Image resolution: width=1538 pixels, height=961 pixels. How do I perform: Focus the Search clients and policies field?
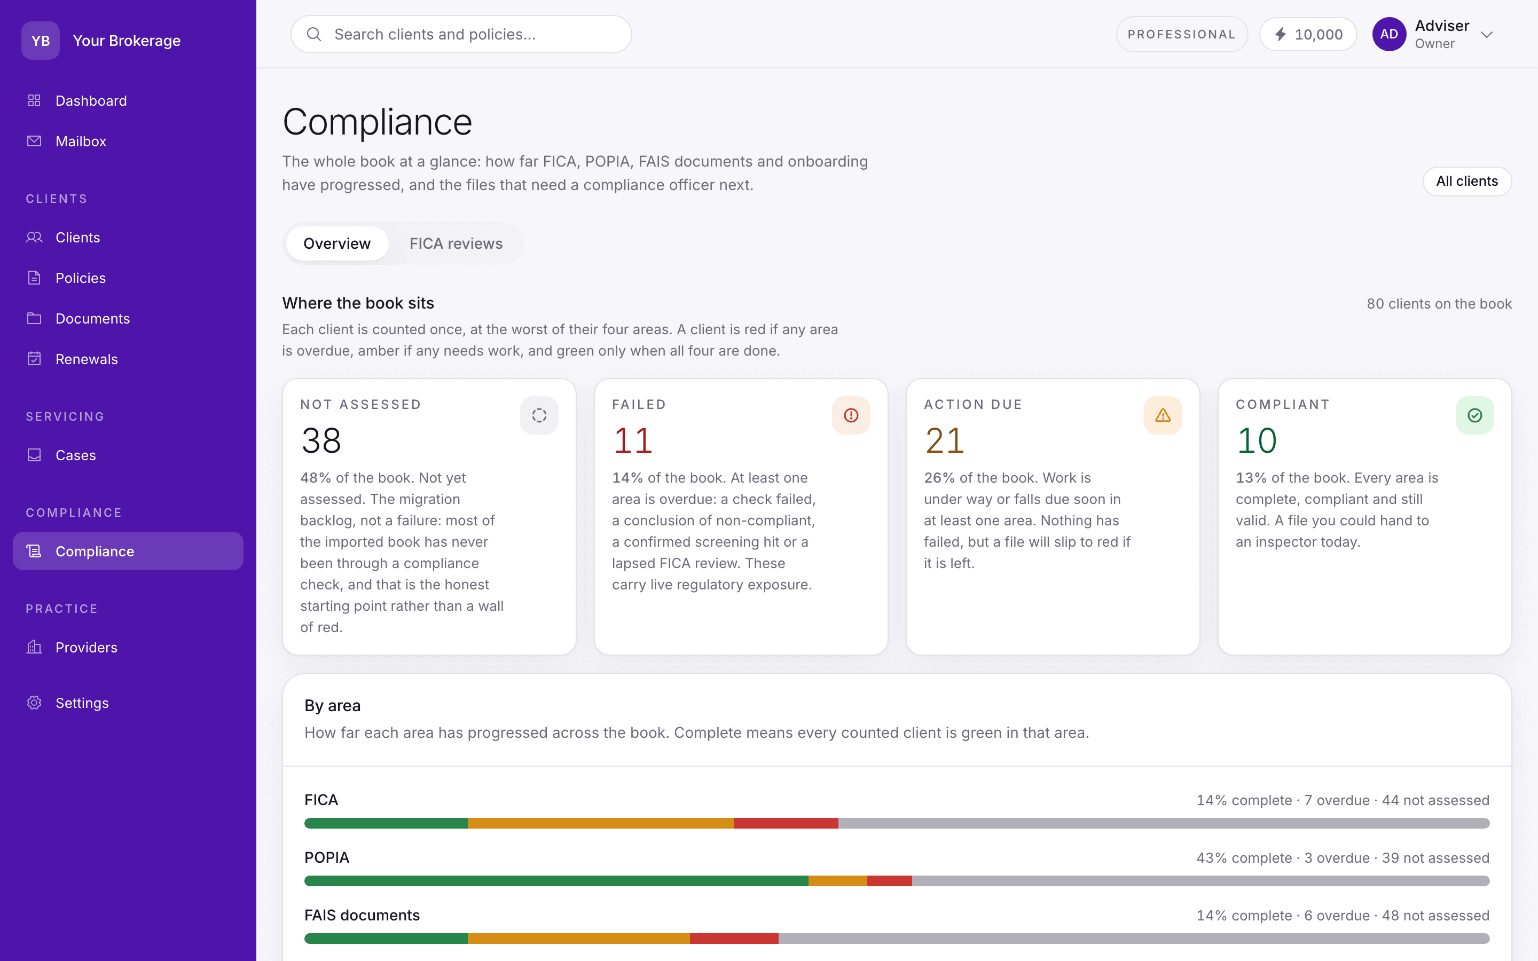pos(461,34)
